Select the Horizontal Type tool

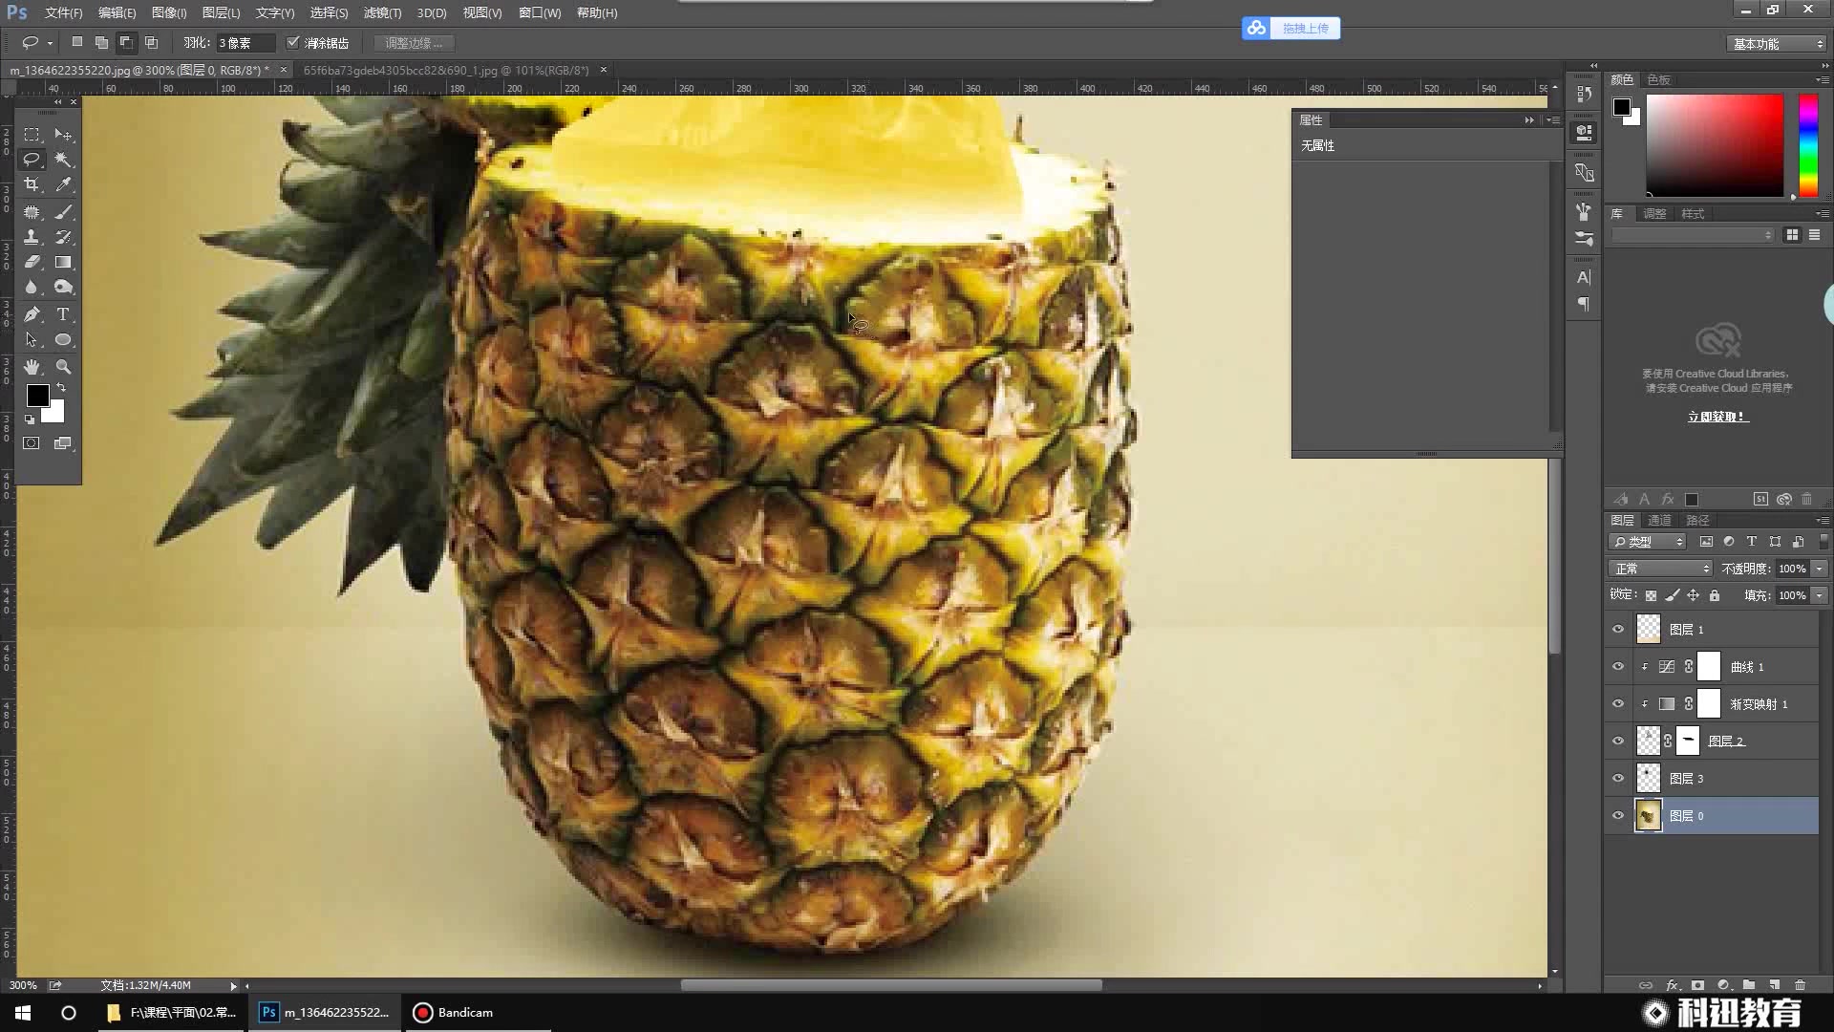pos(63,314)
